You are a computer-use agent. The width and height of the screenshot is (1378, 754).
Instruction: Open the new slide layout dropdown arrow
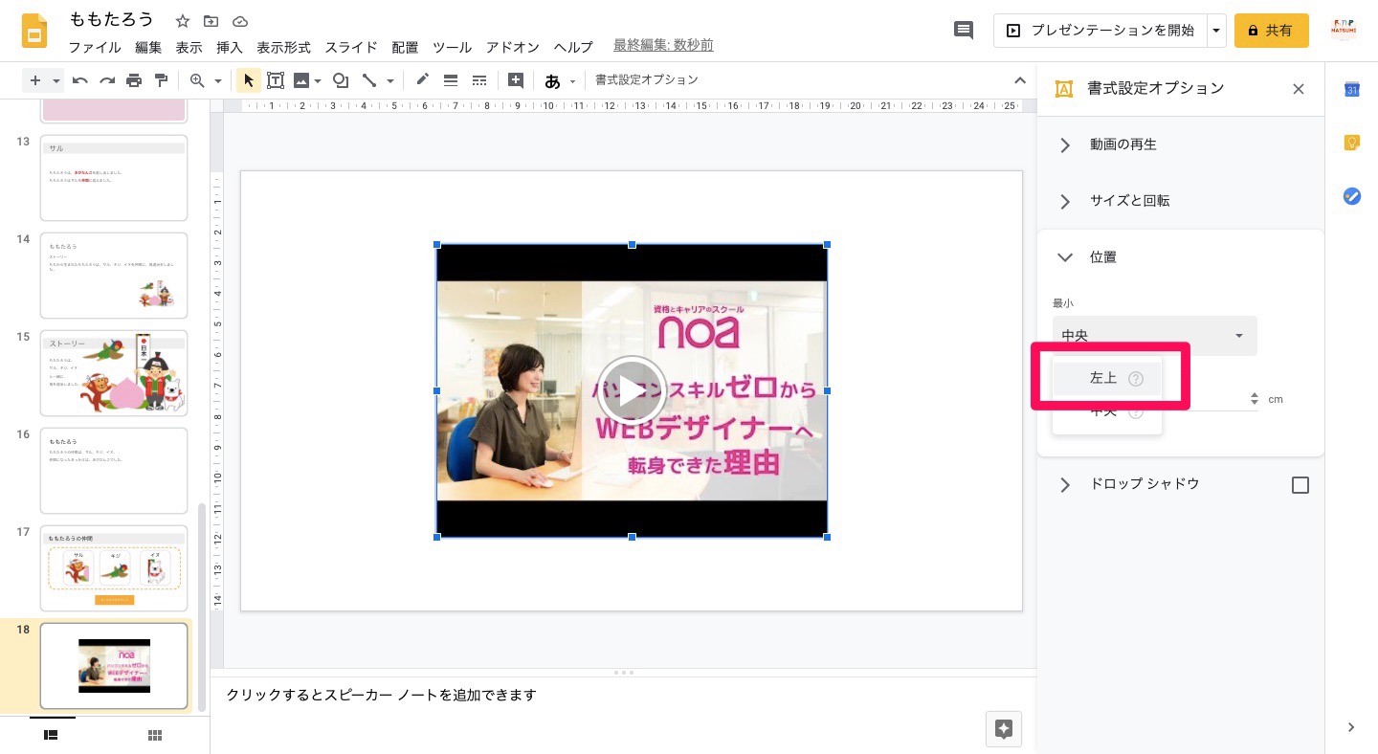(56, 80)
